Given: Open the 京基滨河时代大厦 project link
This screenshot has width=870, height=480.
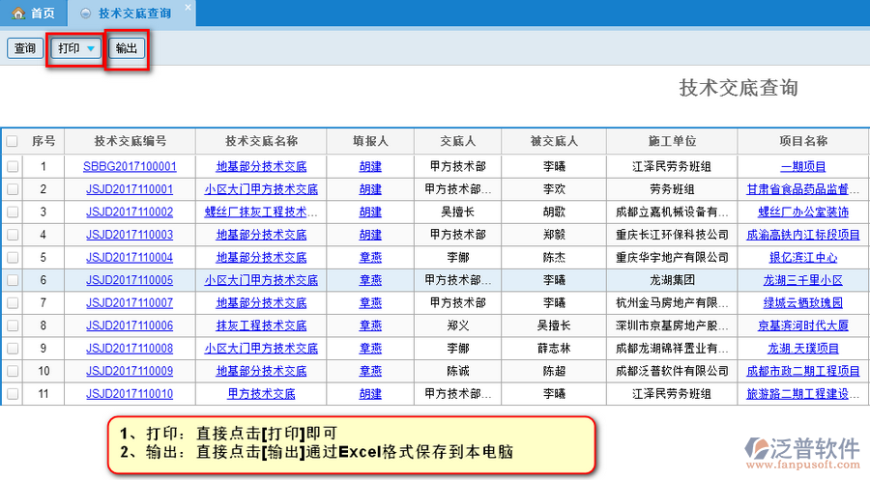Looking at the screenshot, I should point(802,325).
